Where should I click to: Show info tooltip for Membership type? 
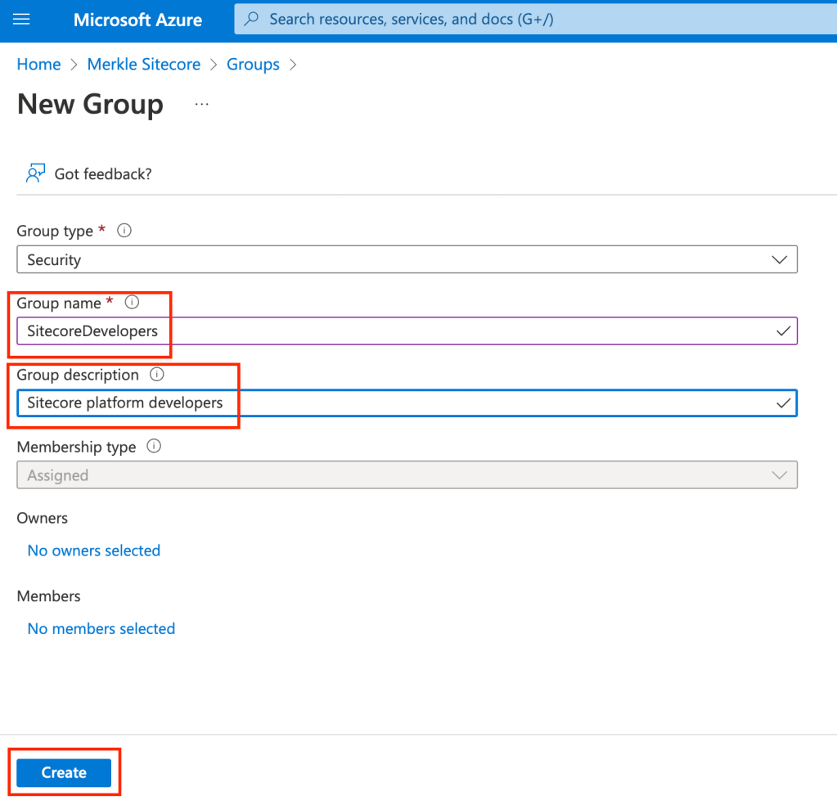pyautogui.click(x=154, y=447)
